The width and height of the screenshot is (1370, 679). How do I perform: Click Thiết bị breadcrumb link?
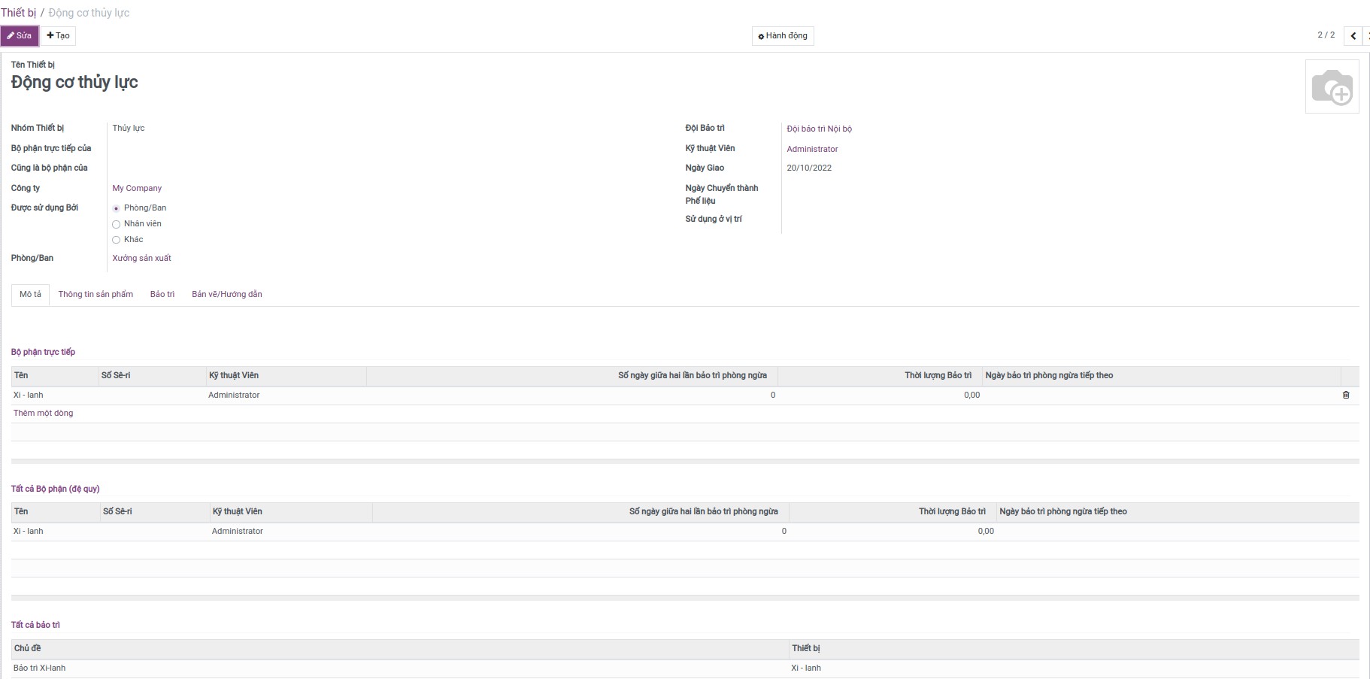click(18, 13)
